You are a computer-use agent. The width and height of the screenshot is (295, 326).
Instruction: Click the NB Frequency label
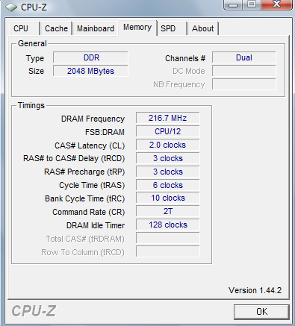179,85
